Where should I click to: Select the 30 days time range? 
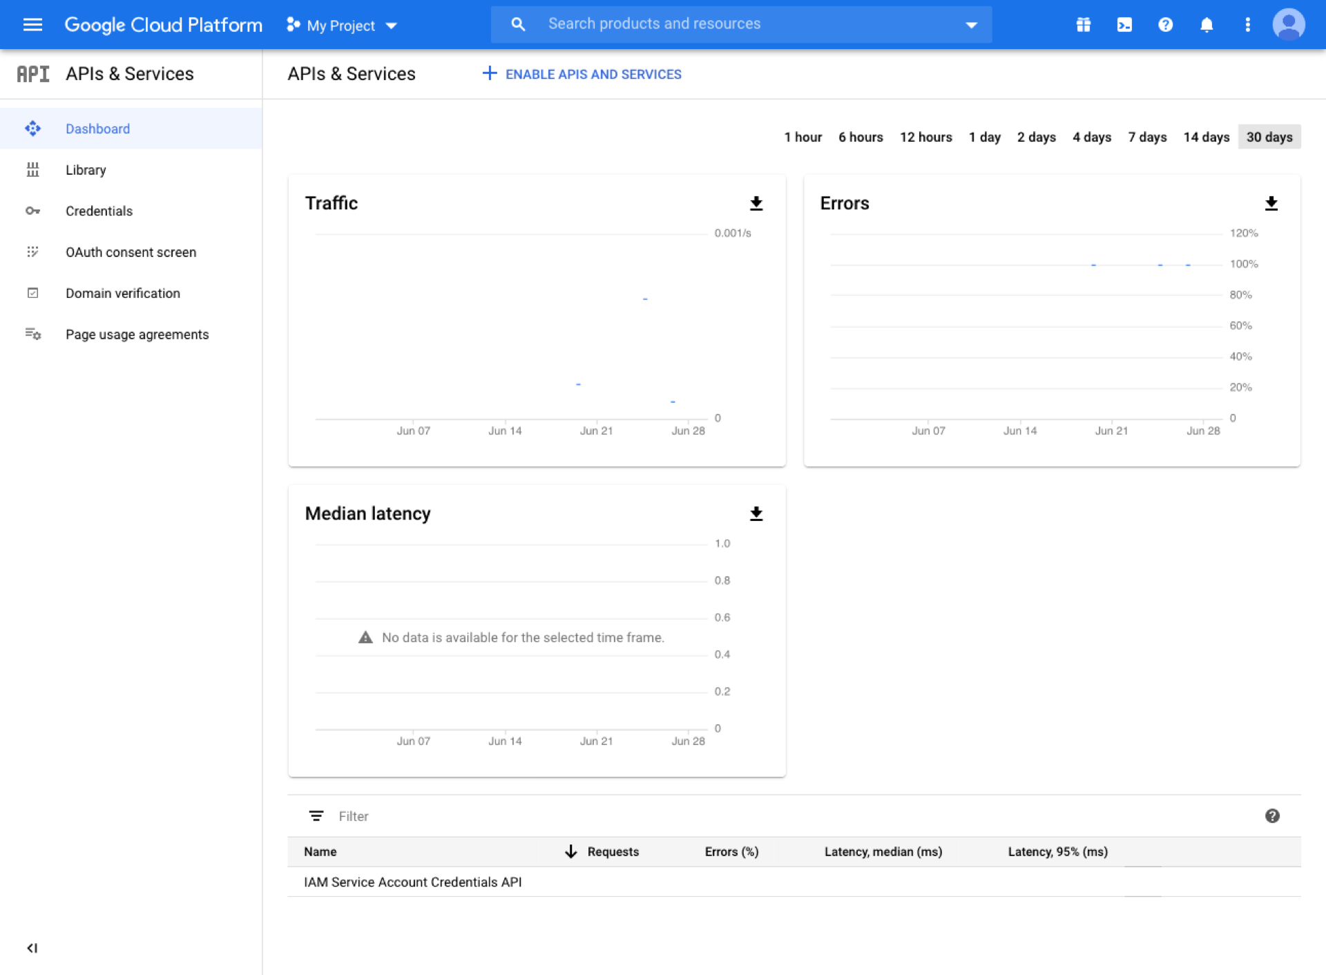pyautogui.click(x=1269, y=137)
